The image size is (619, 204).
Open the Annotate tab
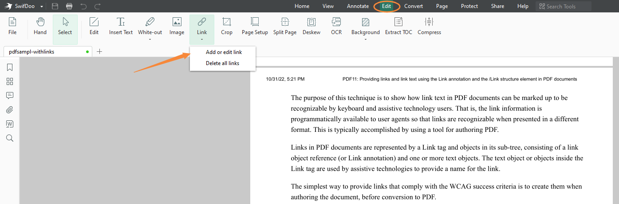click(x=358, y=6)
